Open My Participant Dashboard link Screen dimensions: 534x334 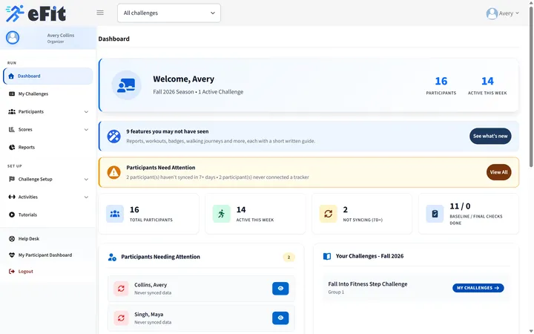pos(48,255)
